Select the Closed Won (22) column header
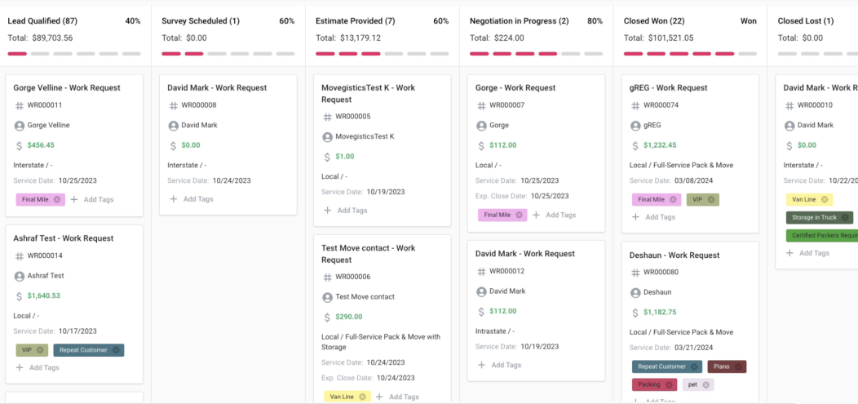Viewport: 858px width, 404px height. click(x=654, y=20)
